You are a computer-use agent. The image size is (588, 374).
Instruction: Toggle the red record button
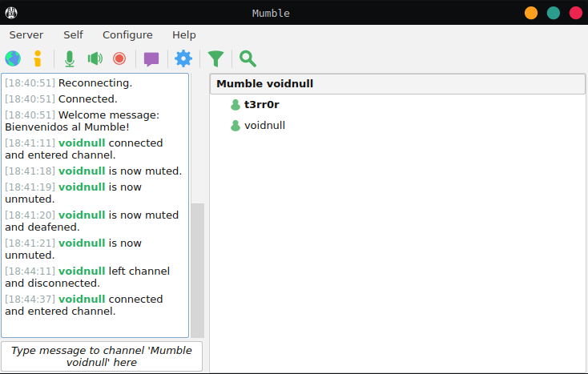(119, 58)
